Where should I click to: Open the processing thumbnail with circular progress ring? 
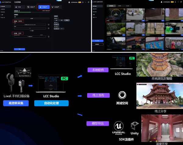coord(116,14)
